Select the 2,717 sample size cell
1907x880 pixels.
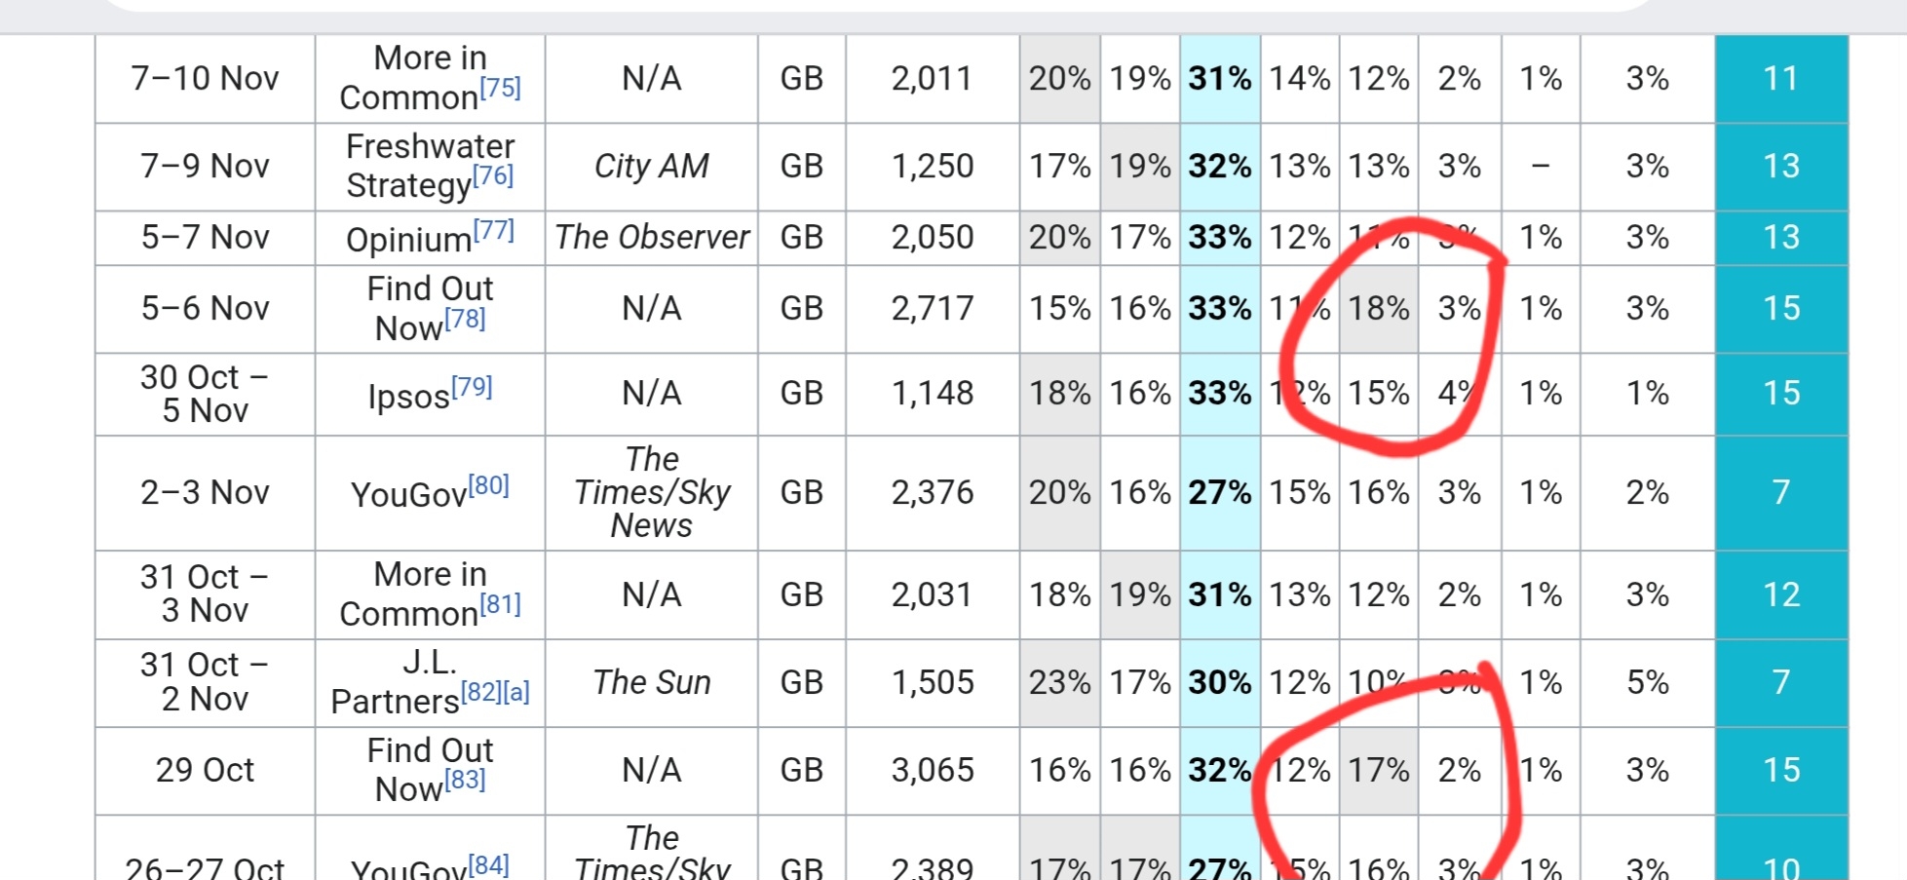(932, 309)
